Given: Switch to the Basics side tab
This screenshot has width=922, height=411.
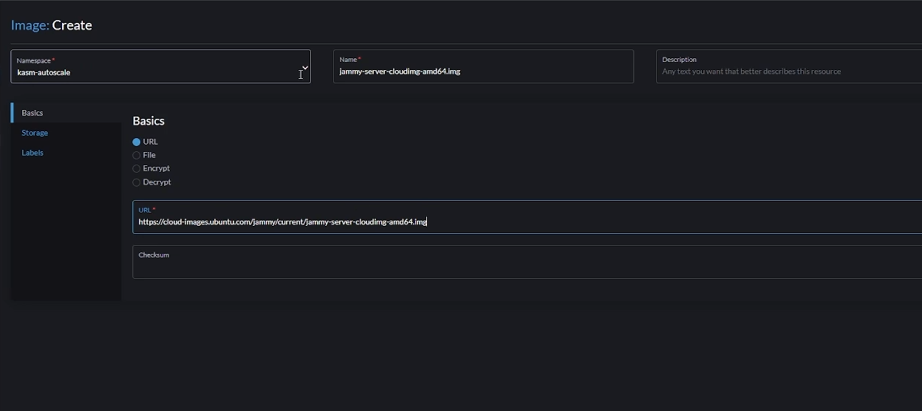Looking at the screenshot, I should 33,113.
